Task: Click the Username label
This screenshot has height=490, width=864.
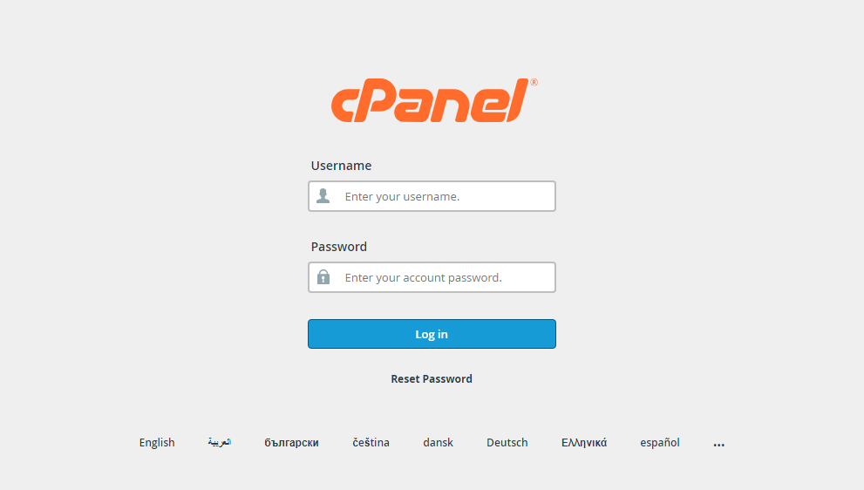Action: [x=341, y=166]
